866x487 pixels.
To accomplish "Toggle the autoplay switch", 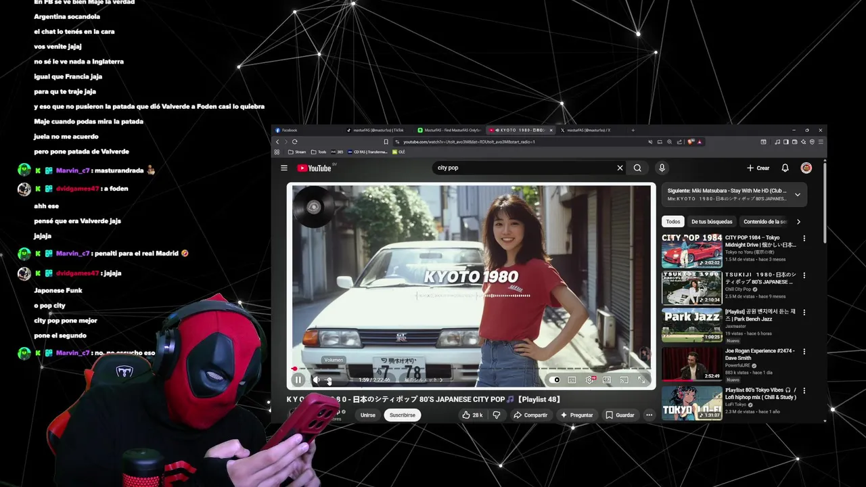I will pyautogui.click(x=556, y=379).
